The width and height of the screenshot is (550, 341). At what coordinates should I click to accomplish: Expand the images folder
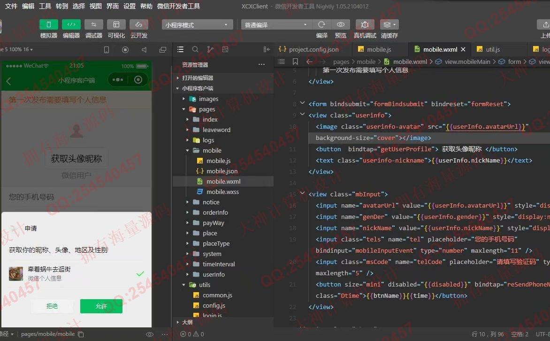pyautogui.click(x=223, y=99)
